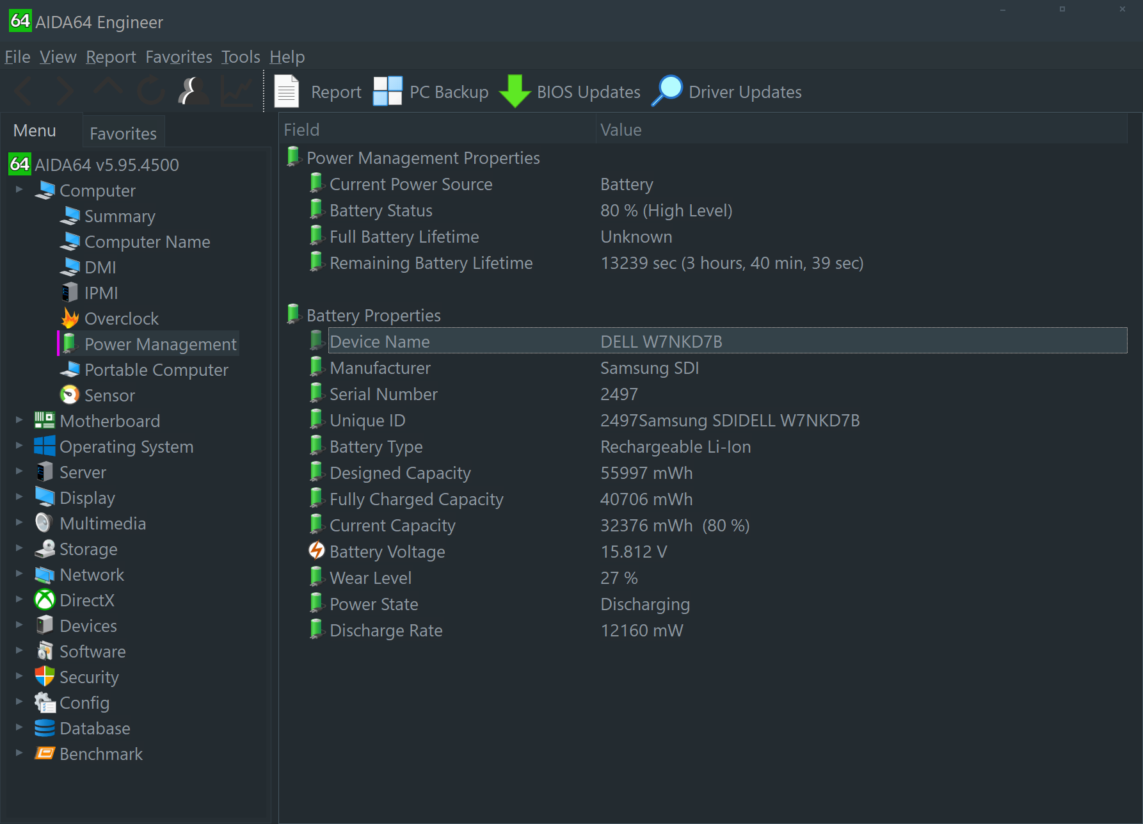Click the Power Management Properties group header
The width and height of the screenshot is (1143, 824).
(423, 158)
